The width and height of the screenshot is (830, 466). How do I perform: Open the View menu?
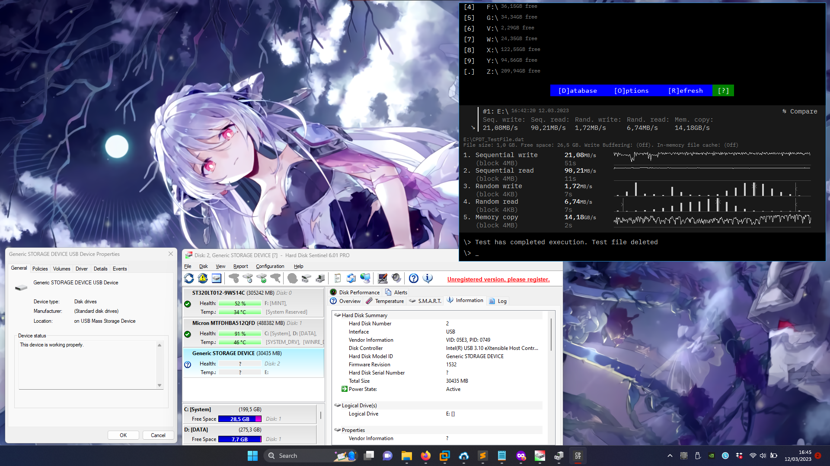click(220, 266)
